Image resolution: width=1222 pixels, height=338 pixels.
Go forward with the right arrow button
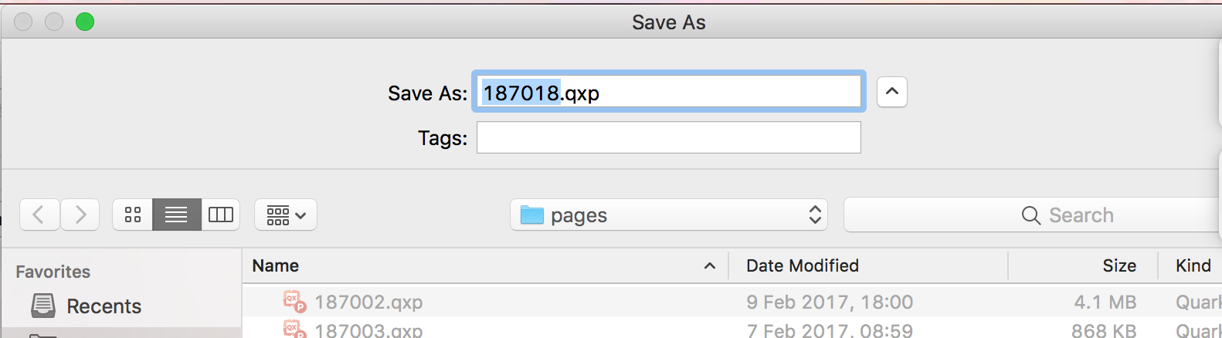(80, 215)
